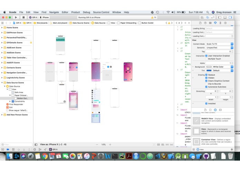
Task: Click View as: iPhone X button
Action: point(53,144)
